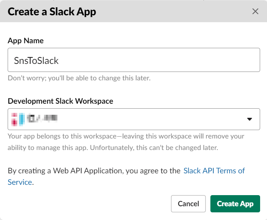Click the Development Slack Workspace label

pyautogui.click(x=60, y=101)
